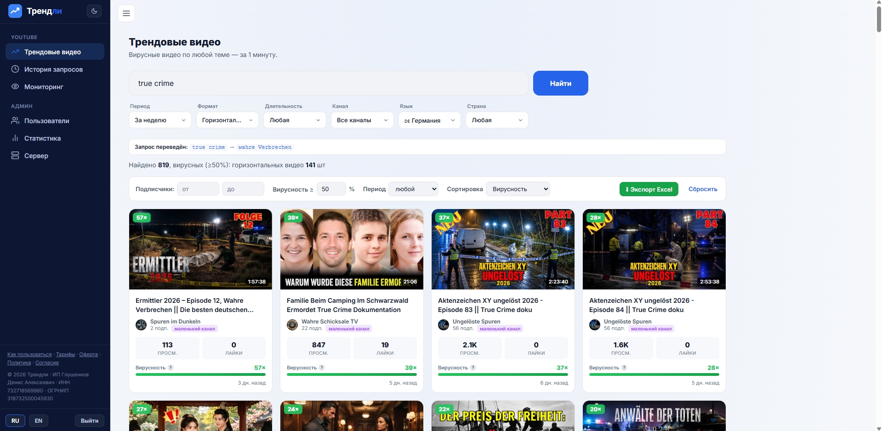The width and height of the screenshot is (882, 431).
Task: Click virality help icon on Familie Beim Camping card
Action: pos(322,368)
